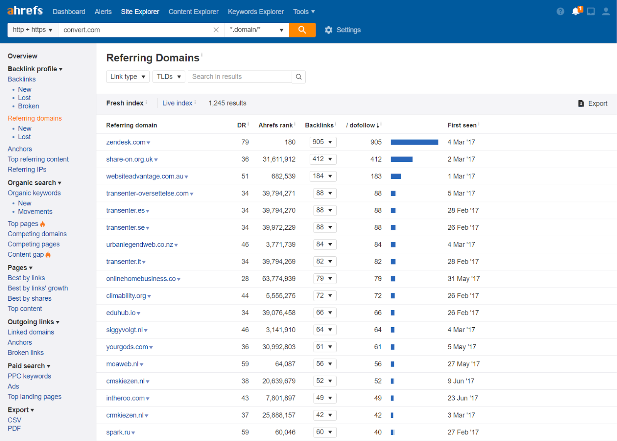Screen dimensions: 617x441
Task: Open PPC keywords in sidebar
Action: [29, 376]
